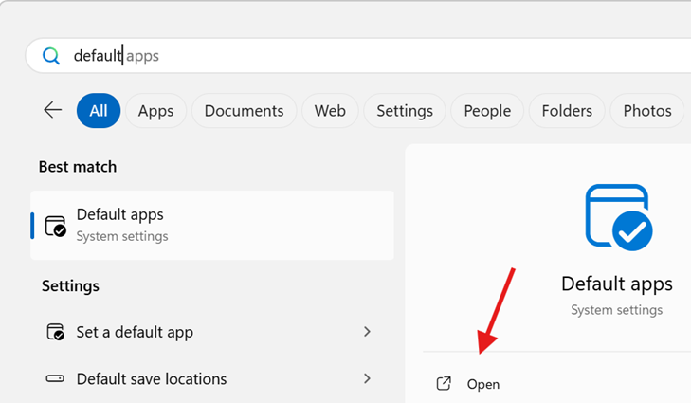The width and height of the screenshot is (691, 403).
Task: Click the large Default apps preview icon
Action: tap(618, 218)
